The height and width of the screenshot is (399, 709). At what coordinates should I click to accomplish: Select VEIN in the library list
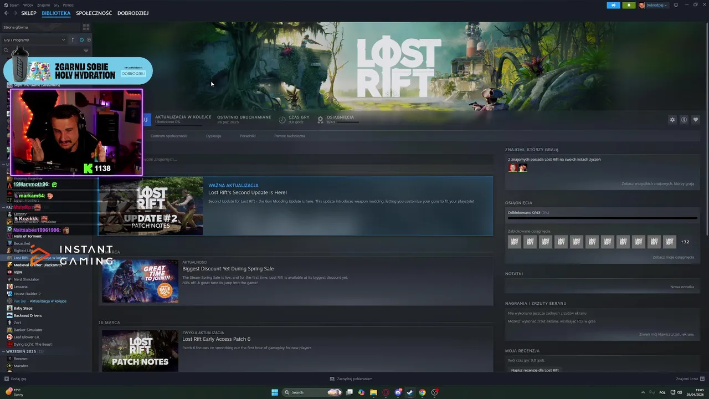coord(18,272)
